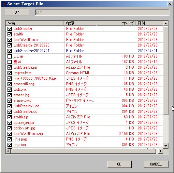Sort list by 名前 column header

tap(35, 23)
